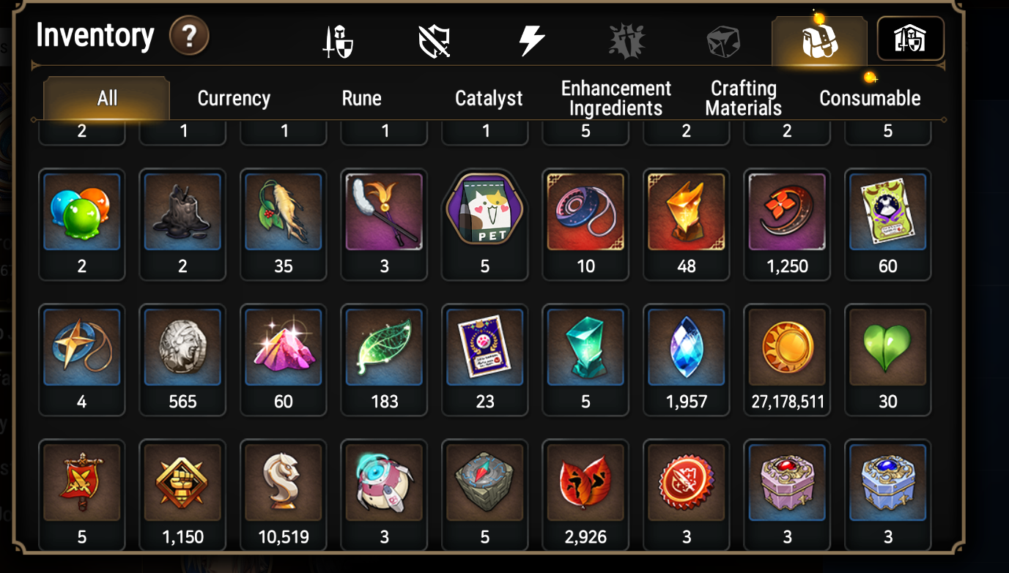The width and height of the screenshot is (1009, 573).
Task: Select the crossed shield sword icon
Action: [x=435, y=42]
